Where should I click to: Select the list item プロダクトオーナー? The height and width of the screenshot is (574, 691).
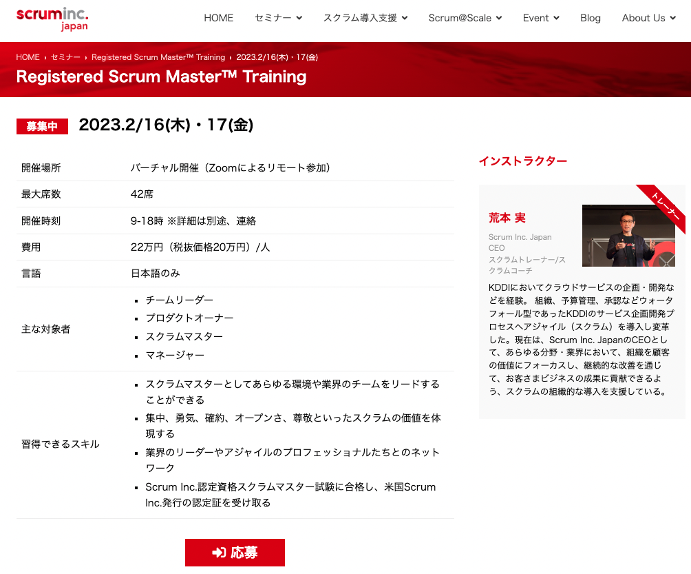coord(189,318)
